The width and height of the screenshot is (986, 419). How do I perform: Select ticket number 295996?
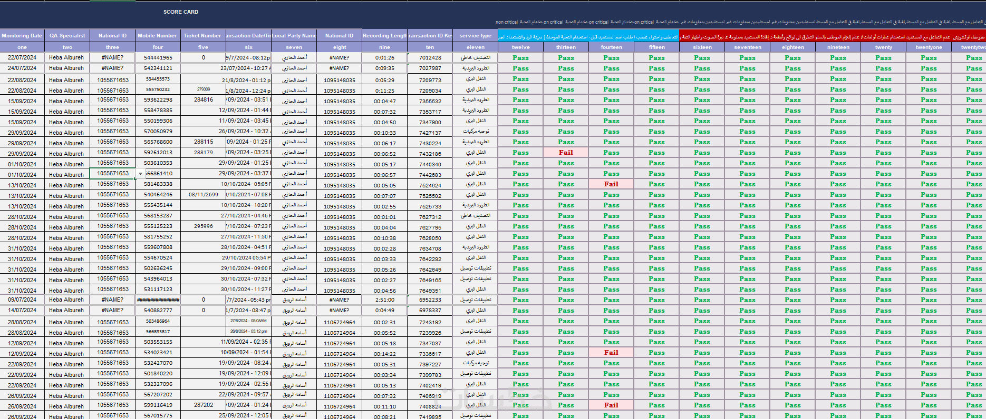[203, 226]
